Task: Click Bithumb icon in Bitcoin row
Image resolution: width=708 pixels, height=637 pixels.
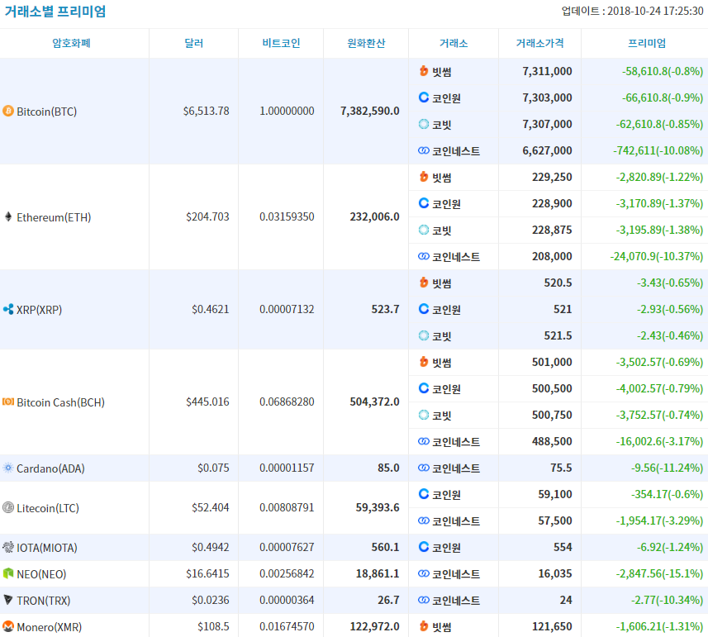Action: [424, 71]
